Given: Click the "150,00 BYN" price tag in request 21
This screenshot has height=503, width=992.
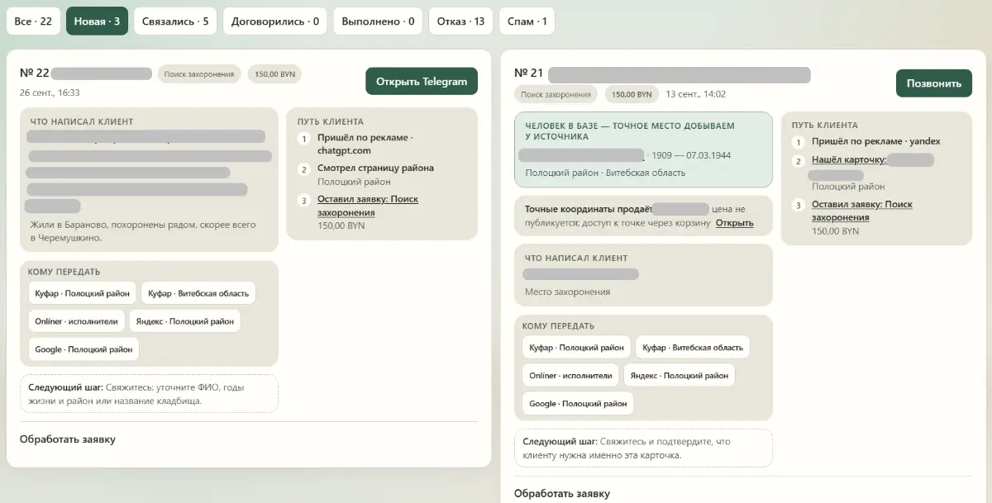Looking at the screenshot, I should pos(632,95).
